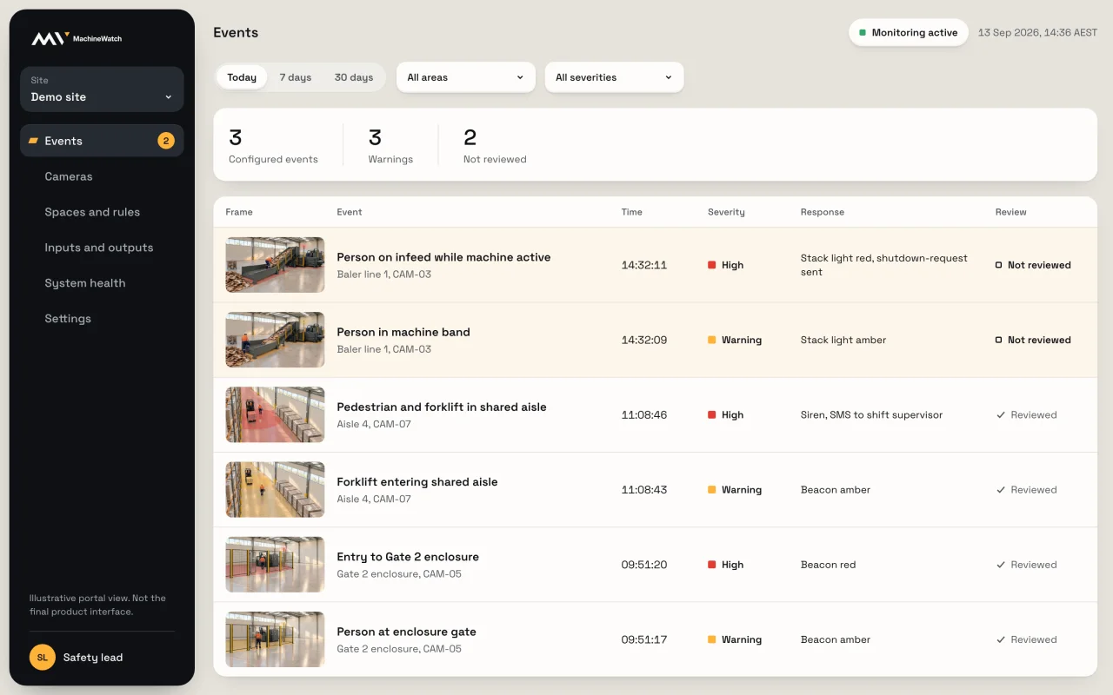Open the Safety lead SL avatar
This screenshot has width=1113, height=695.
(x=42, y=658)
